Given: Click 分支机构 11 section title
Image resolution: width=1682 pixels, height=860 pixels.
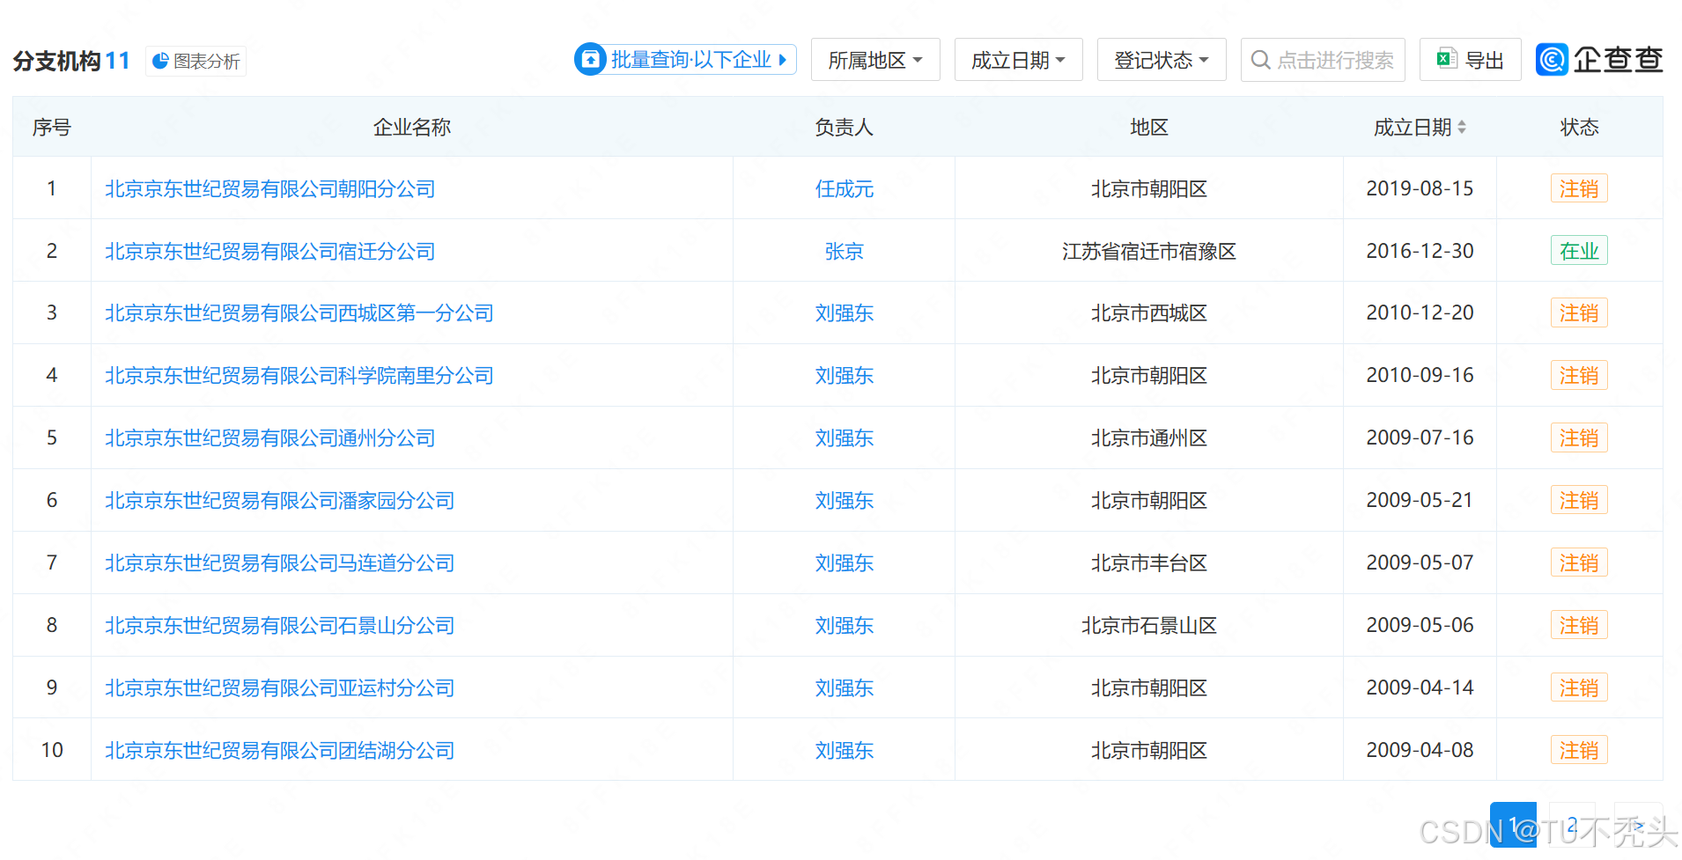Looking at the screenshot, I should [x=71, y=61].
